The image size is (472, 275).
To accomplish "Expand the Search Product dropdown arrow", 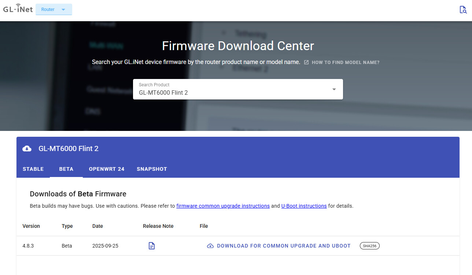I will (334, 89).
